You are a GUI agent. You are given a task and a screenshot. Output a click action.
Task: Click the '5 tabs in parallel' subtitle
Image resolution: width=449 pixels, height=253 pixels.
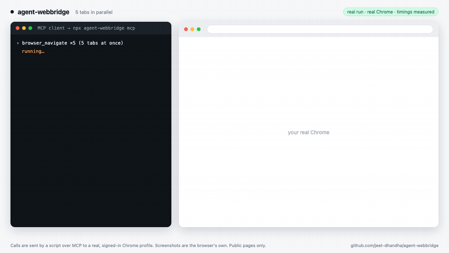pos(94,12)
